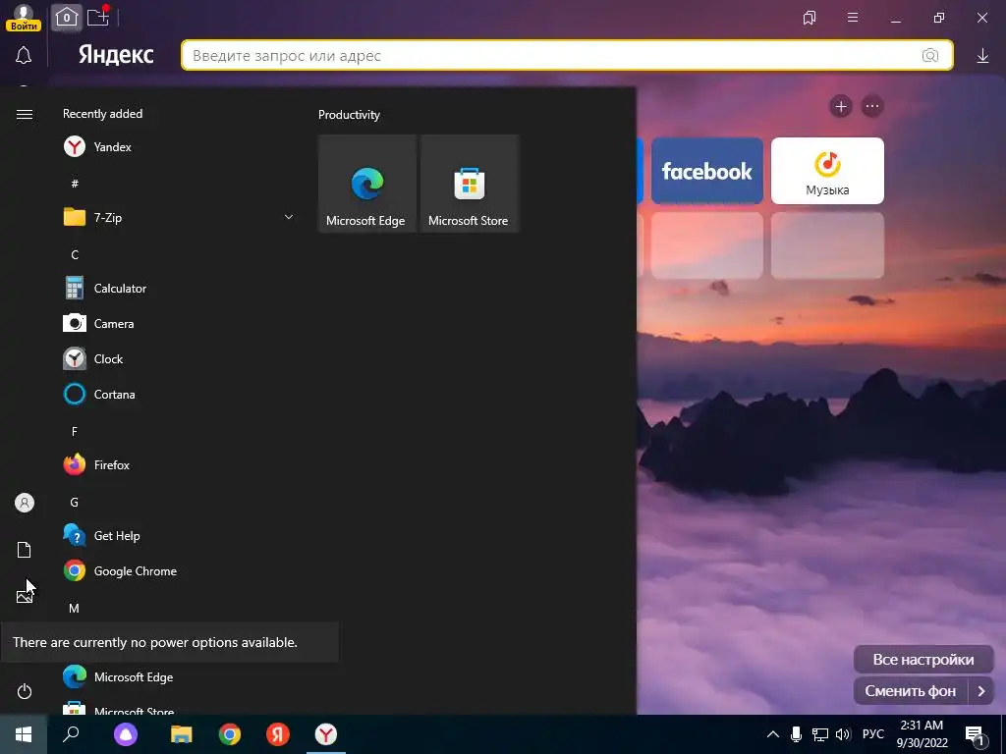Launch Google Chrome from the app list
The image size is (1006, 754).
pos(180,571)
